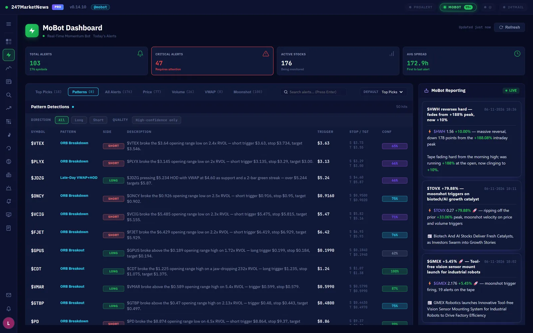Switch to the Volume tab

(183, 92)
